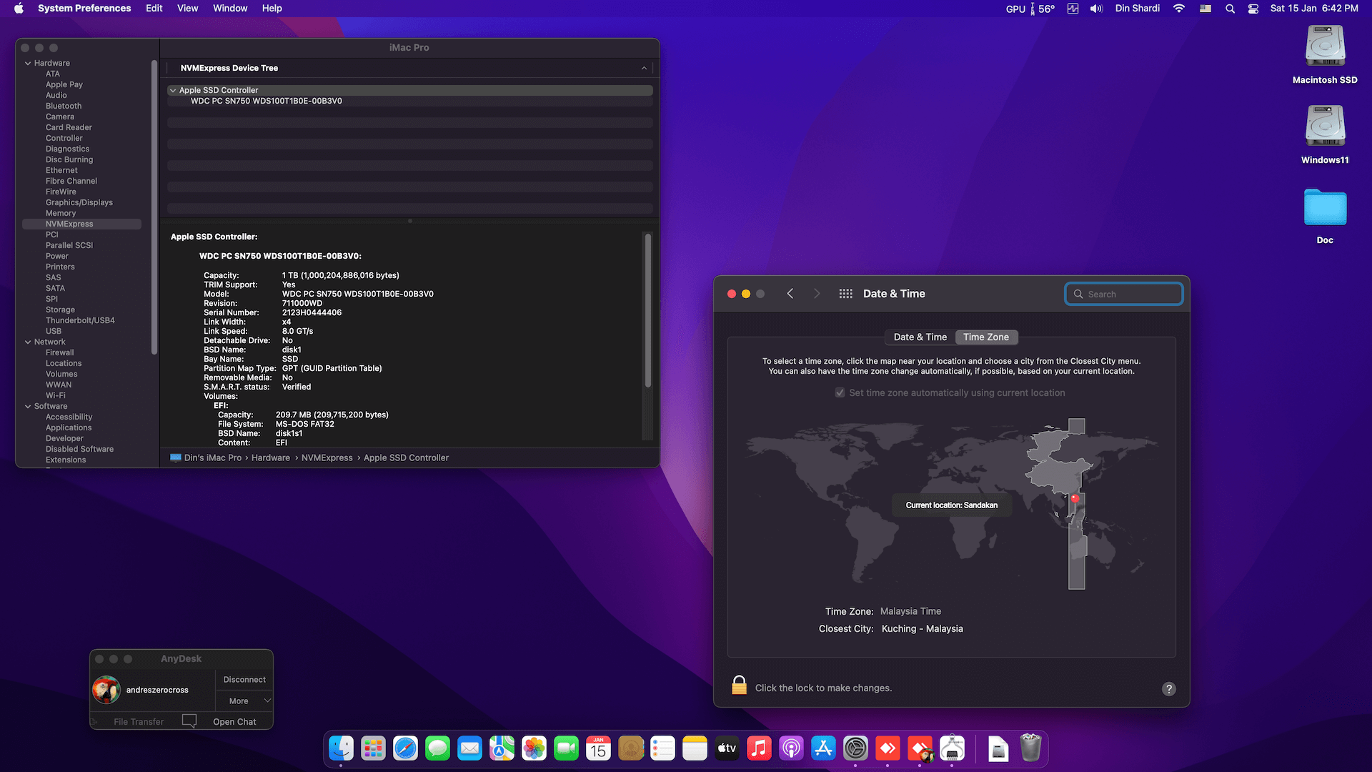Select Thunderbolt/USB4 in the sidebar

80,320
